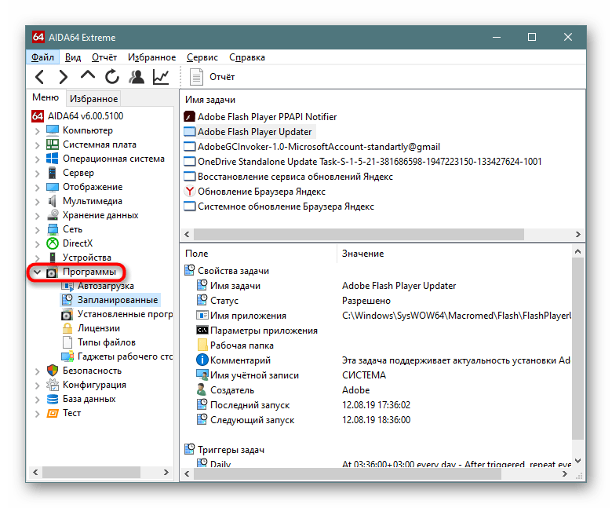Click the Лицензии padlock icon

[x=67, y=328]
